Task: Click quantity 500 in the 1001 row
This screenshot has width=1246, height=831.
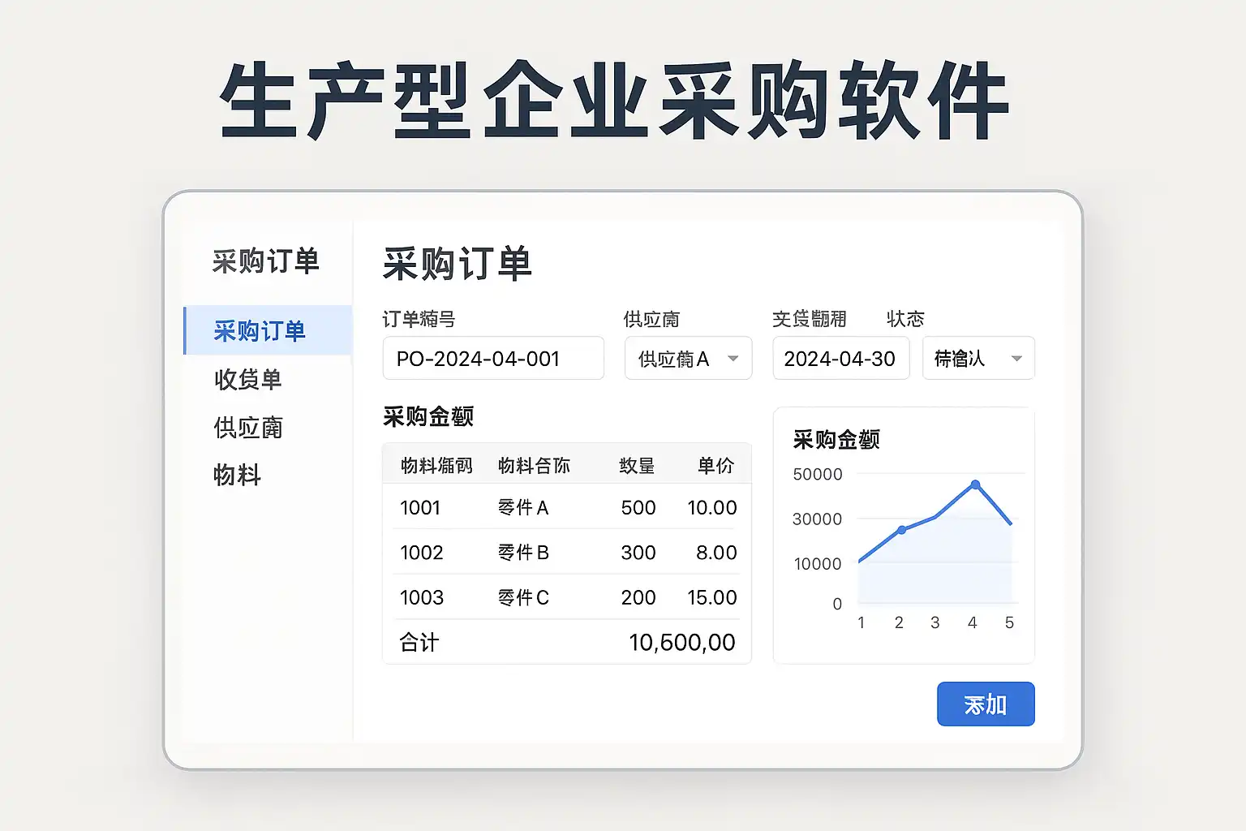Action: 638,508
